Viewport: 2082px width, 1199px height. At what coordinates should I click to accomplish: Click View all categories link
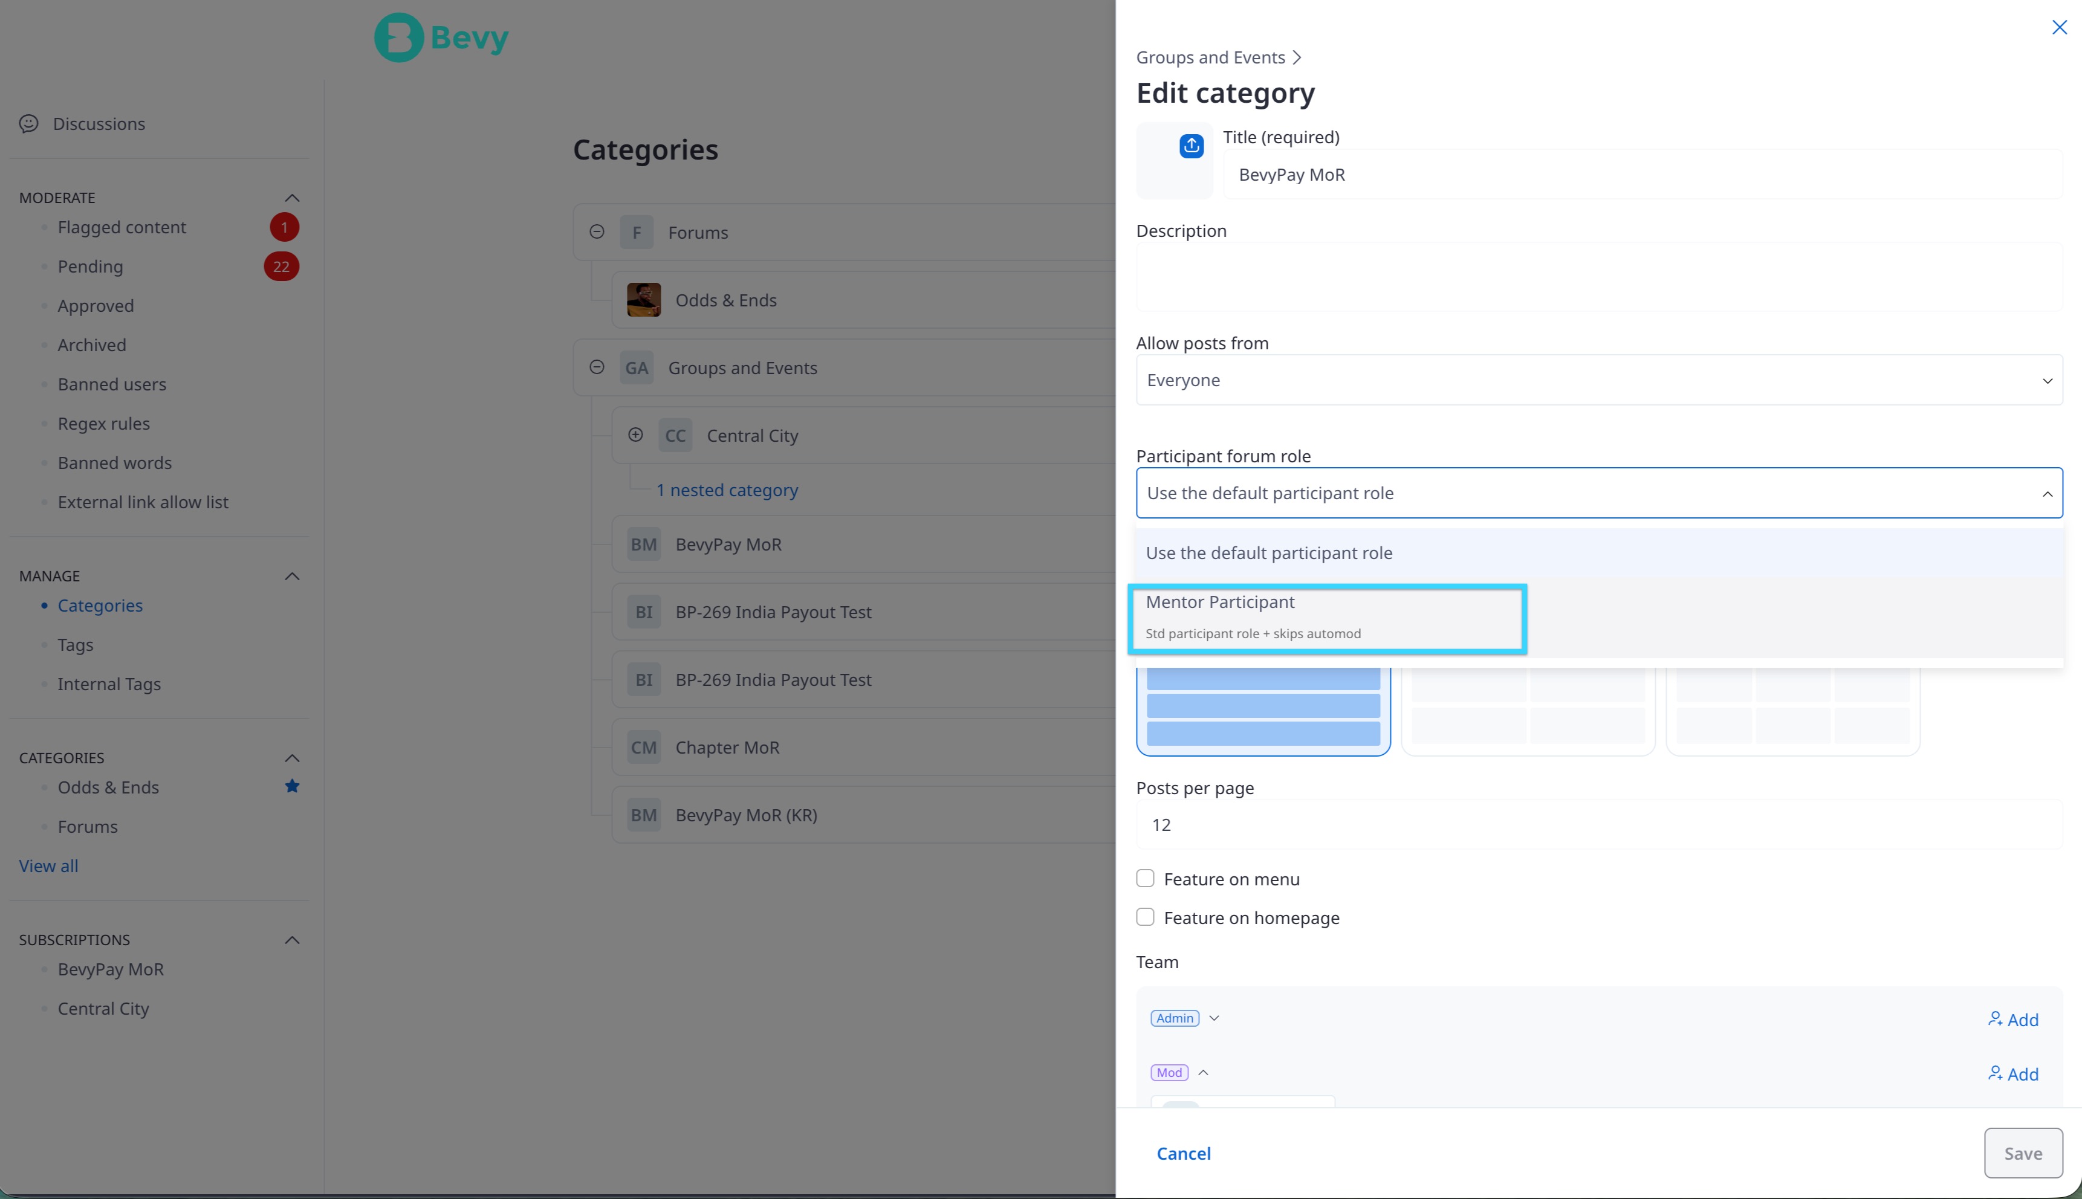tap(48, 866)
